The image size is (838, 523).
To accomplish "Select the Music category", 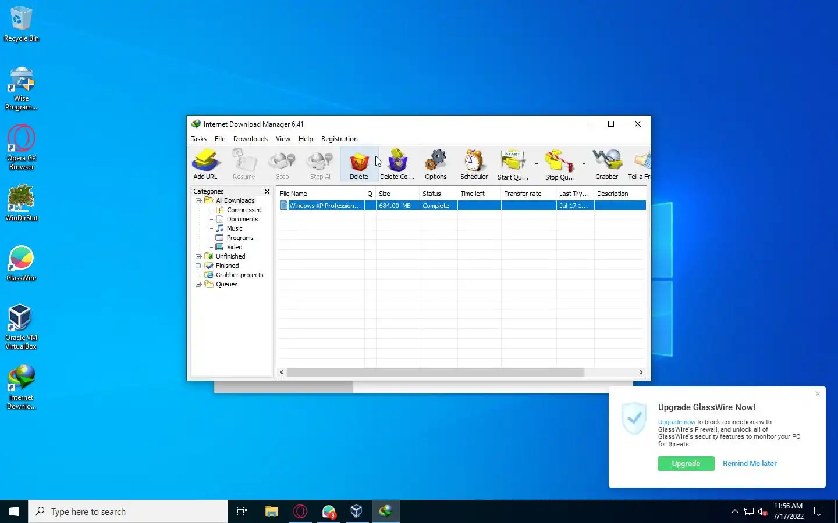I will pyautogui.click(x=235, y=228).
